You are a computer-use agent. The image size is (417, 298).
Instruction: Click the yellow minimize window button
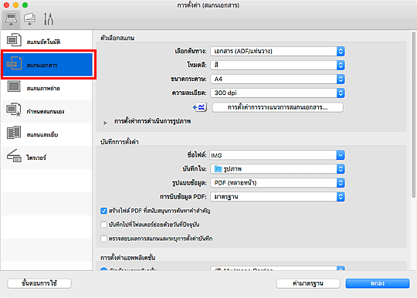[x=15, y=5]
